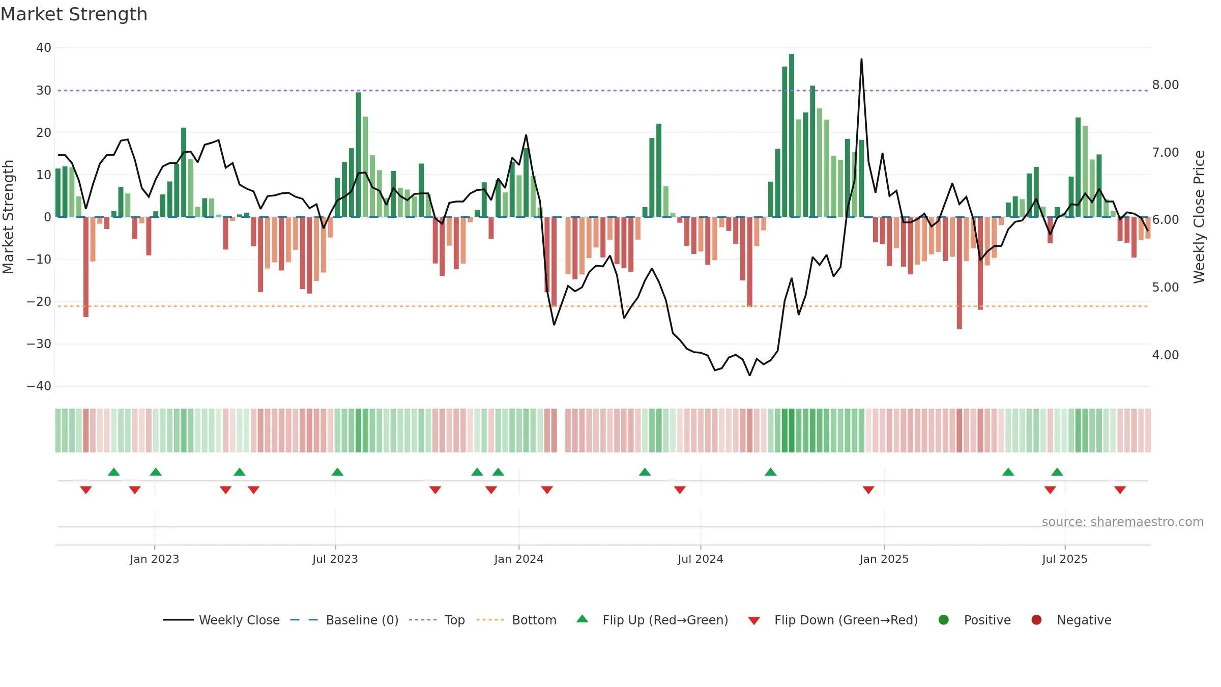Click the −10 strength axis value
1221x687 pixels.
[x=39, y=260]
